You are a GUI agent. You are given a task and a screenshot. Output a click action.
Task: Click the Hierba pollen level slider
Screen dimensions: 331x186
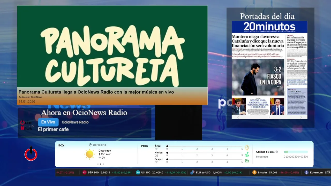(205, 153)
